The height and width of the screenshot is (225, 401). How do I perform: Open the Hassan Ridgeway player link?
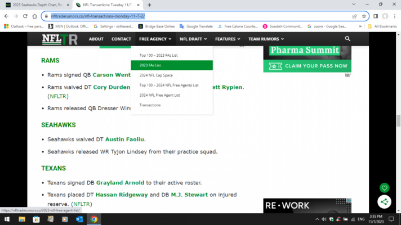(x=122, y=195)
